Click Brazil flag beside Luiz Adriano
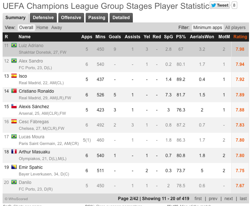This screenshot has width=252, height=206. click(14, 46)
